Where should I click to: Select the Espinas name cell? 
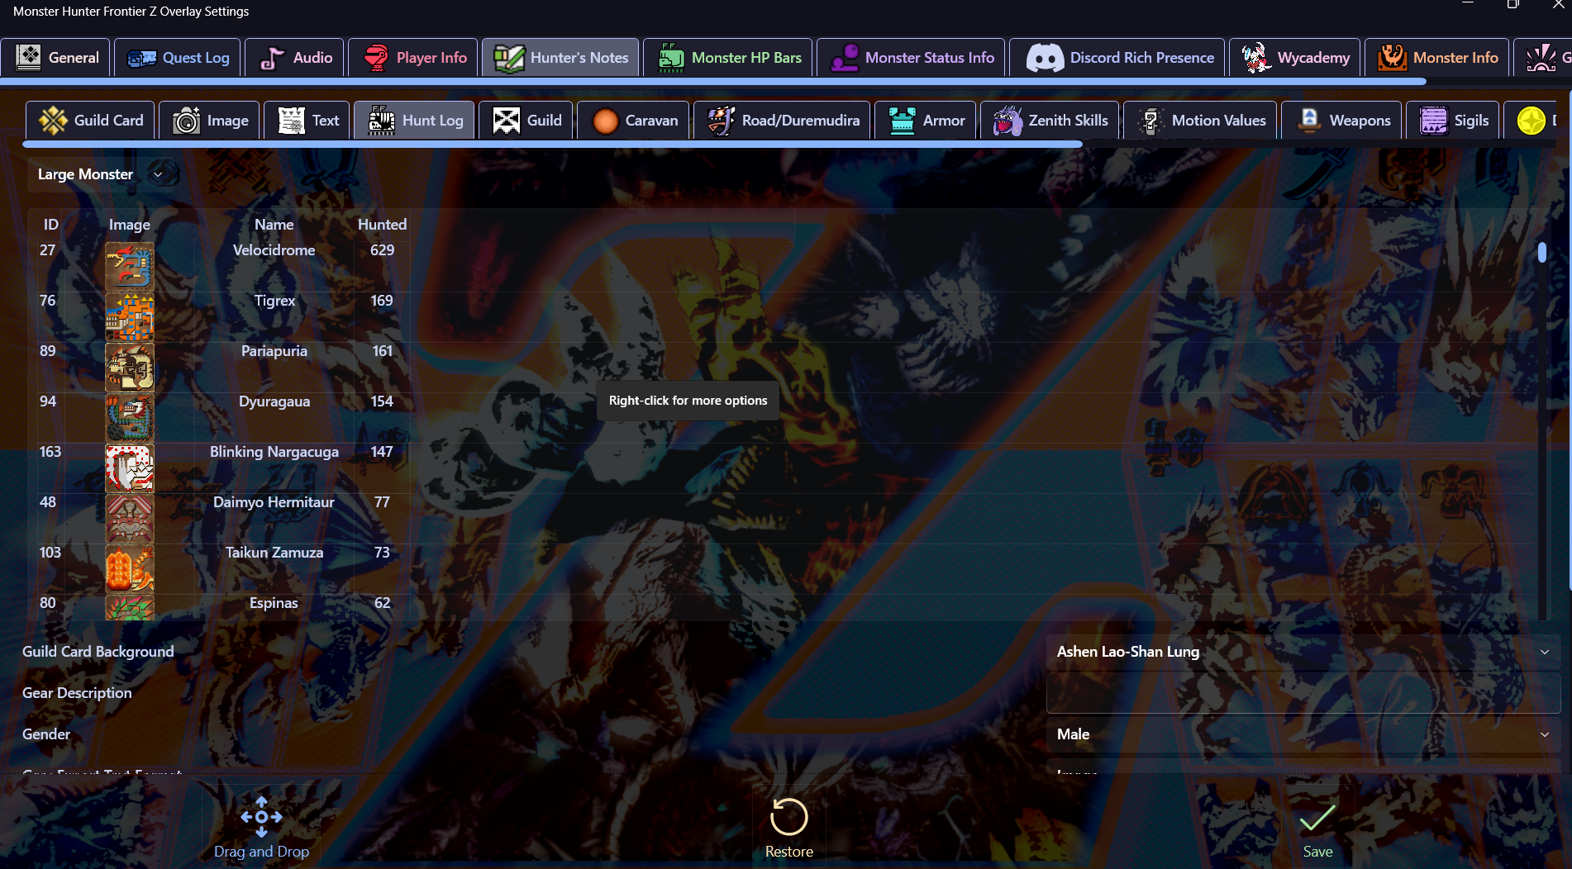(274, 603)
